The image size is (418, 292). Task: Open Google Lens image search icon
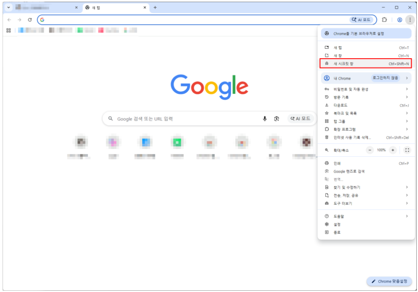point(277,119)
